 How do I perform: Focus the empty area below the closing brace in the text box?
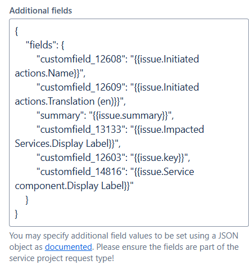[x=129, y=222]
